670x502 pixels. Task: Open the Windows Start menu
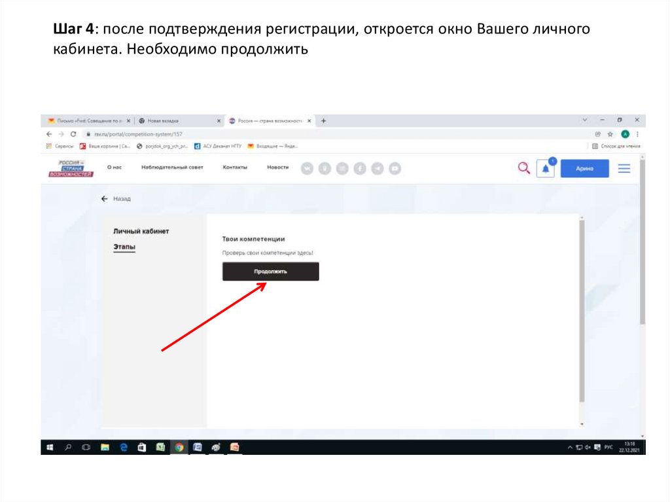[x=50, y=447]
